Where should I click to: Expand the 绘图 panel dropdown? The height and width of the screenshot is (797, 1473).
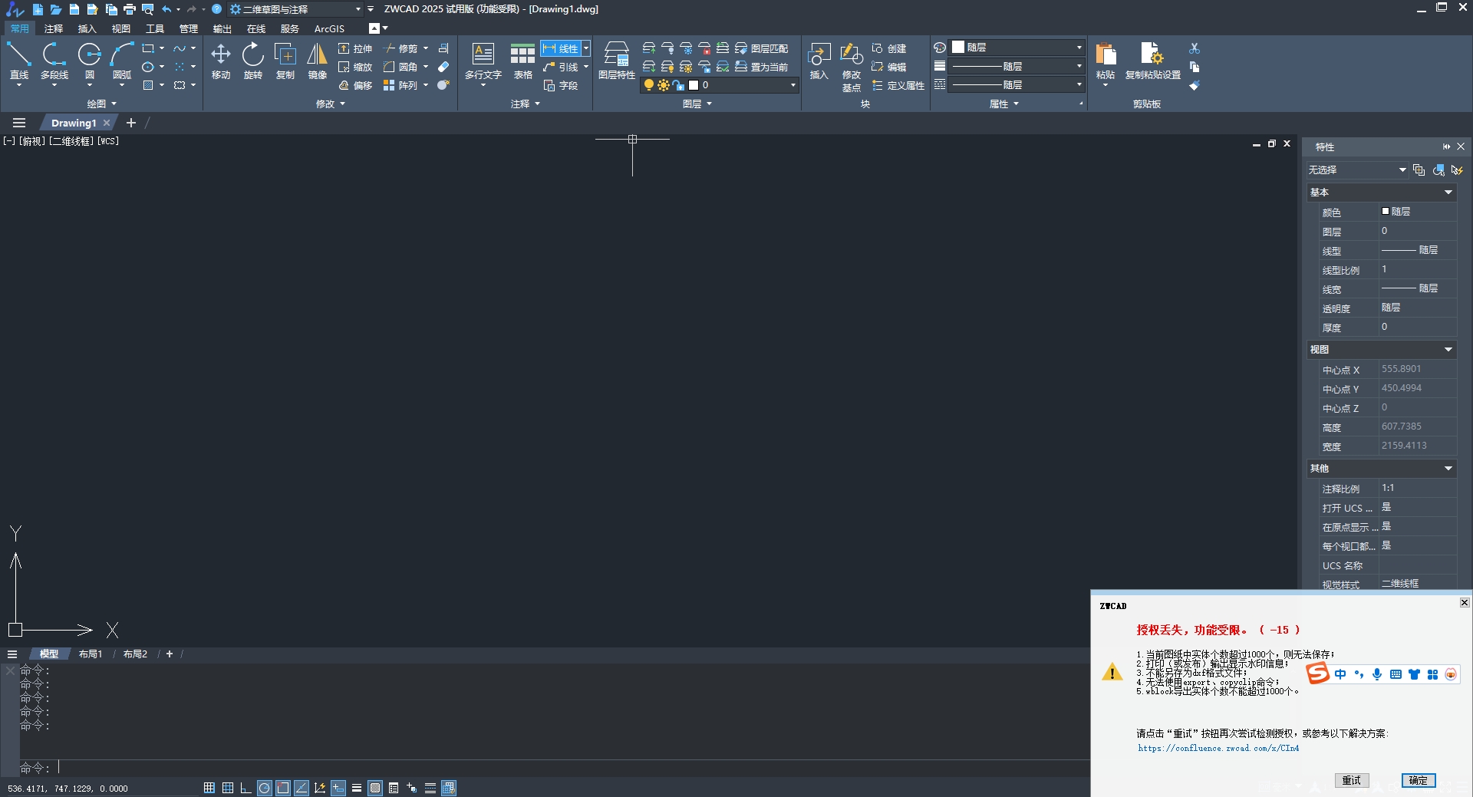click(102, 104)
